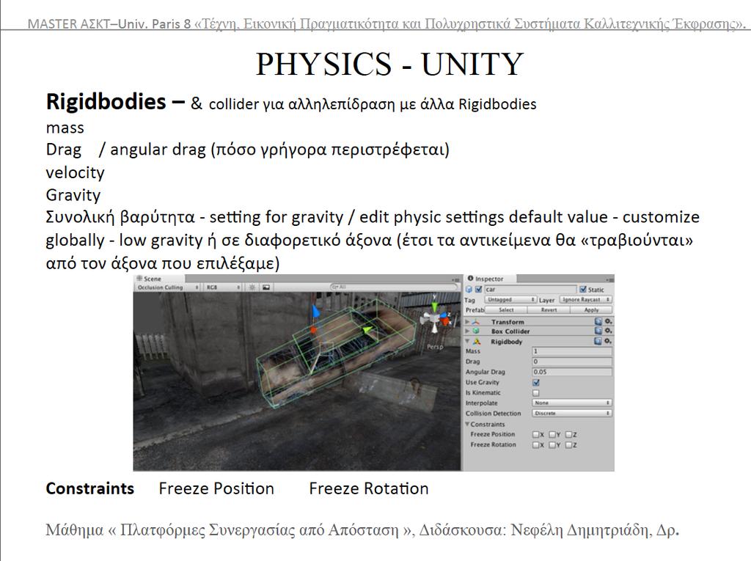Click the Drag value field
Viewport: 751px width, 561px height.
coord(572,362)
